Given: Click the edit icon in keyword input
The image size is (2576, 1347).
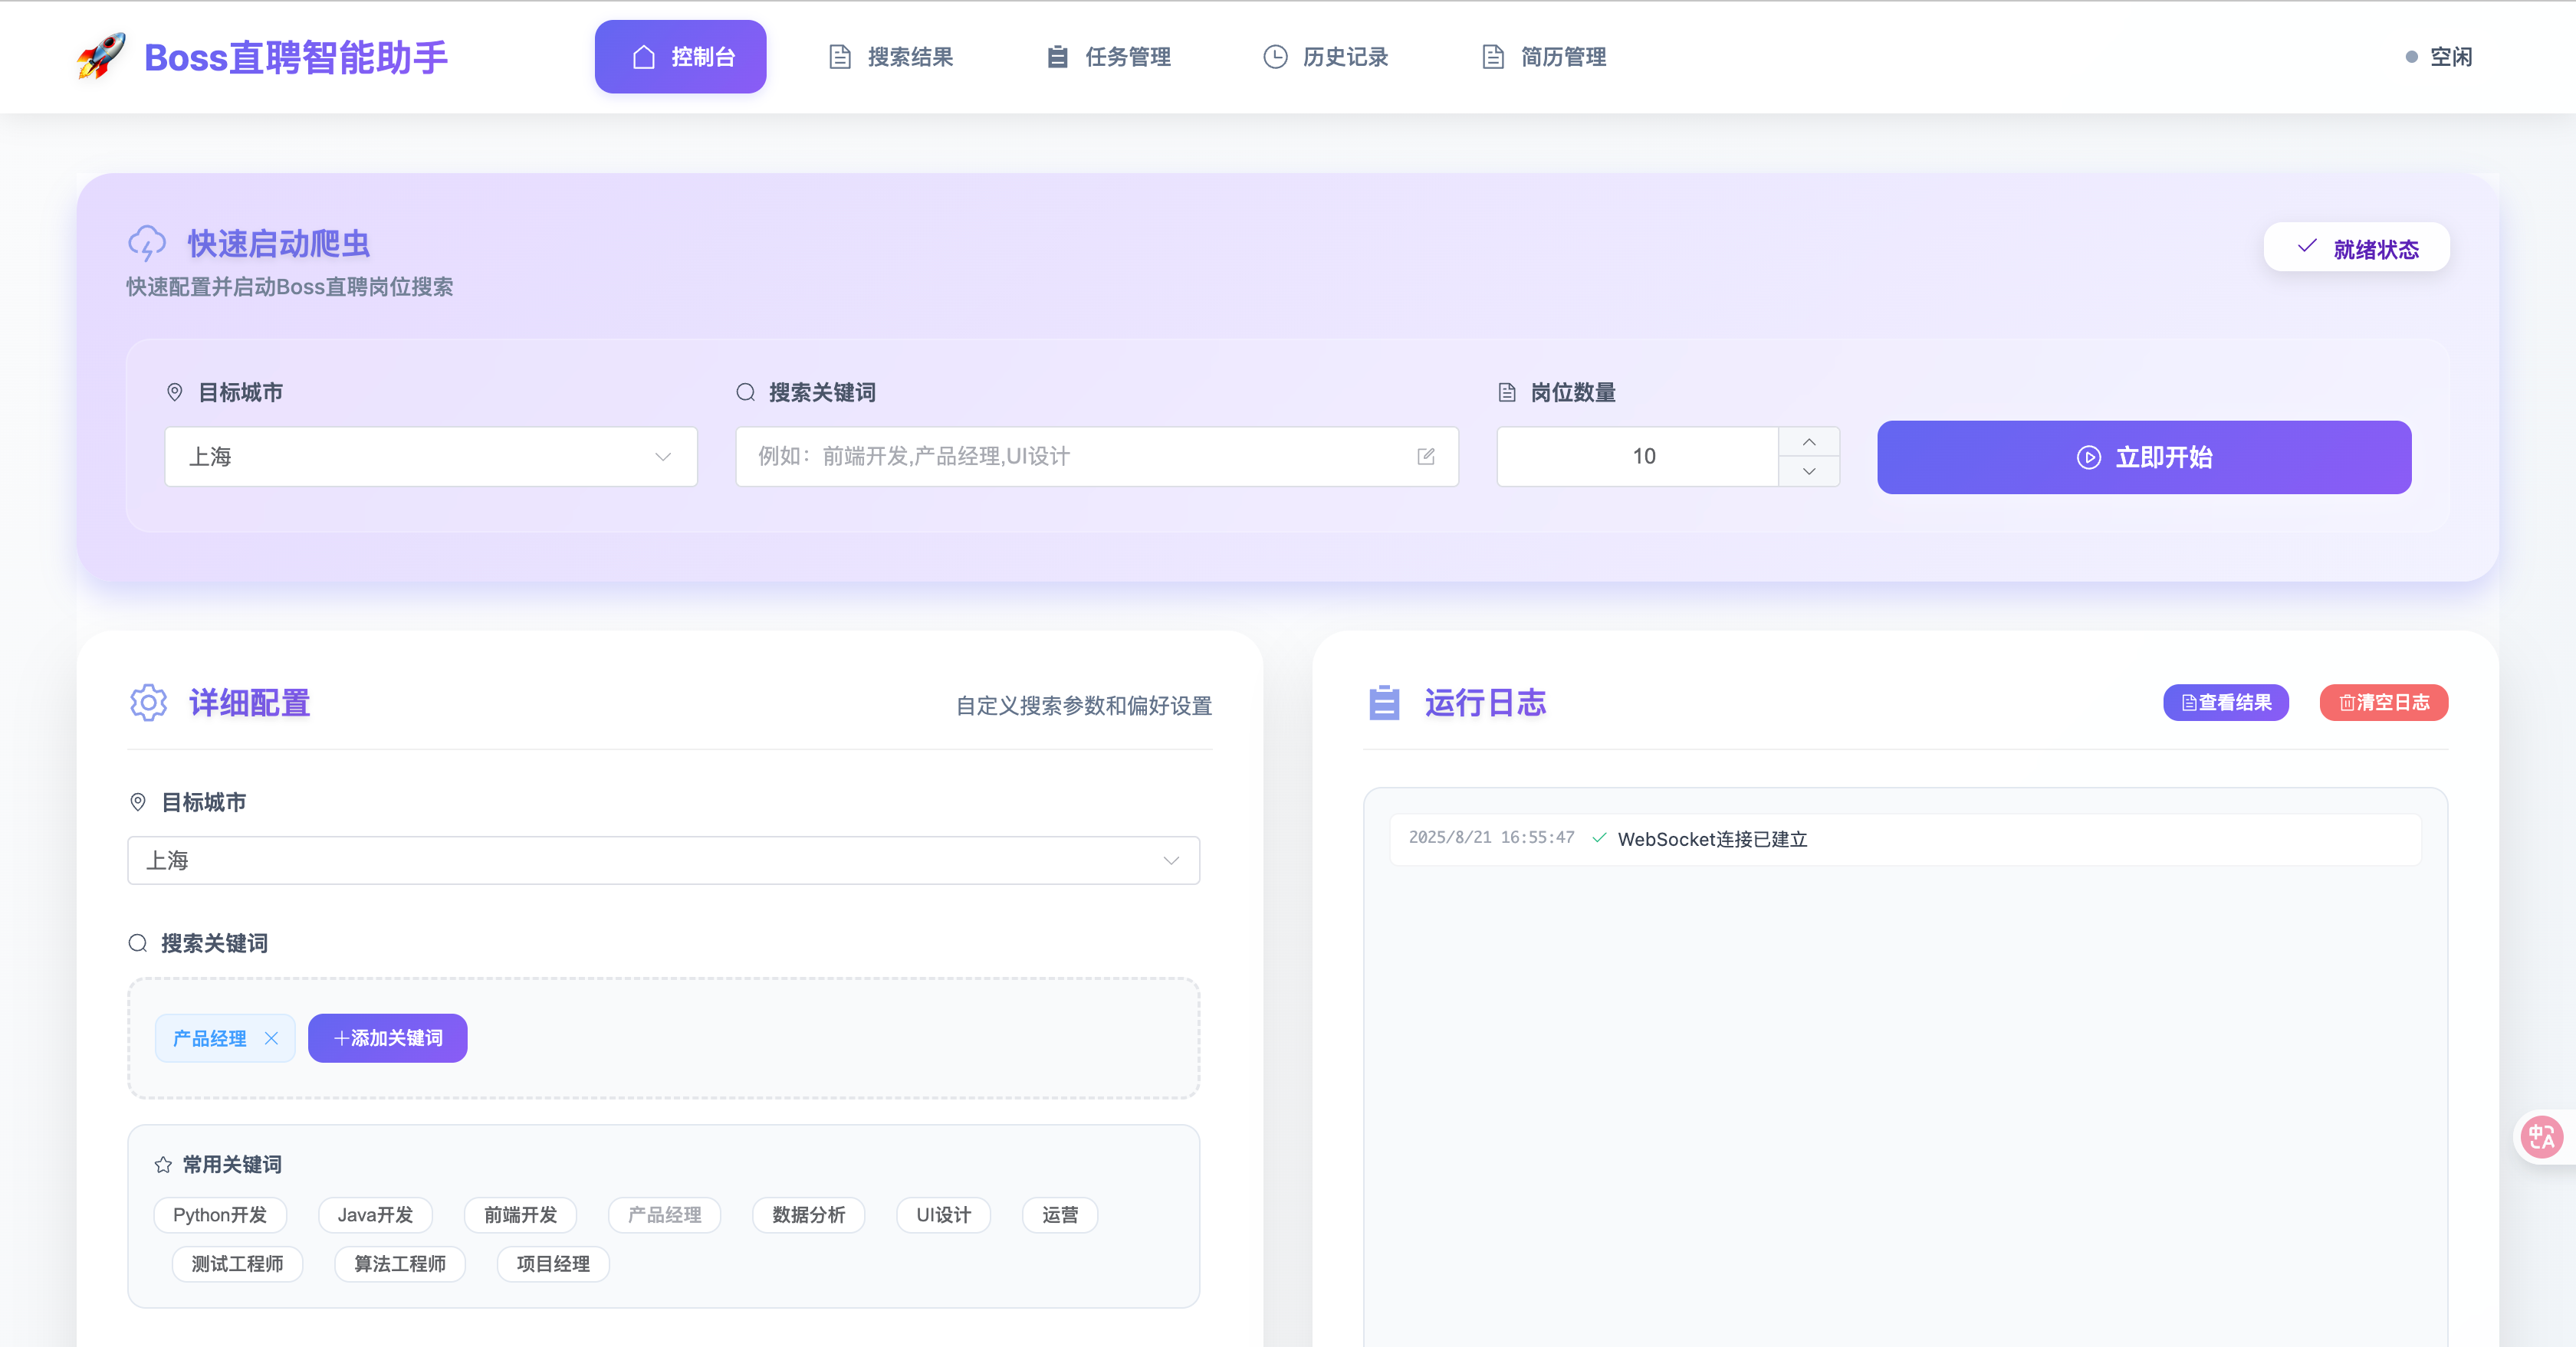Looking at the screenshot, I should click(x=1426, y=457).
